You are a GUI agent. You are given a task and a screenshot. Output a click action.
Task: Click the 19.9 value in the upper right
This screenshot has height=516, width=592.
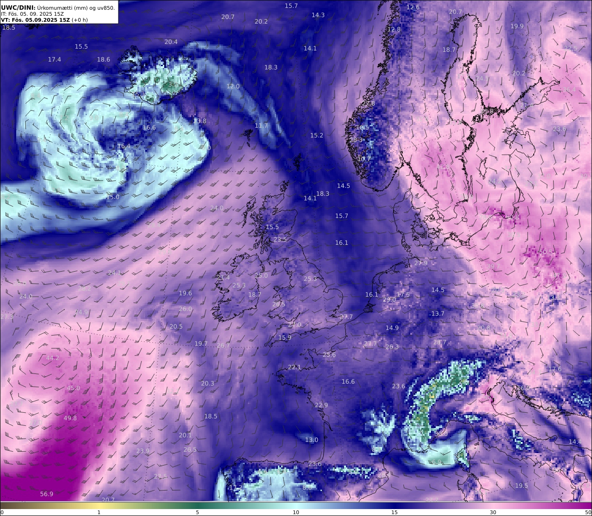click(x=517, y=26)
